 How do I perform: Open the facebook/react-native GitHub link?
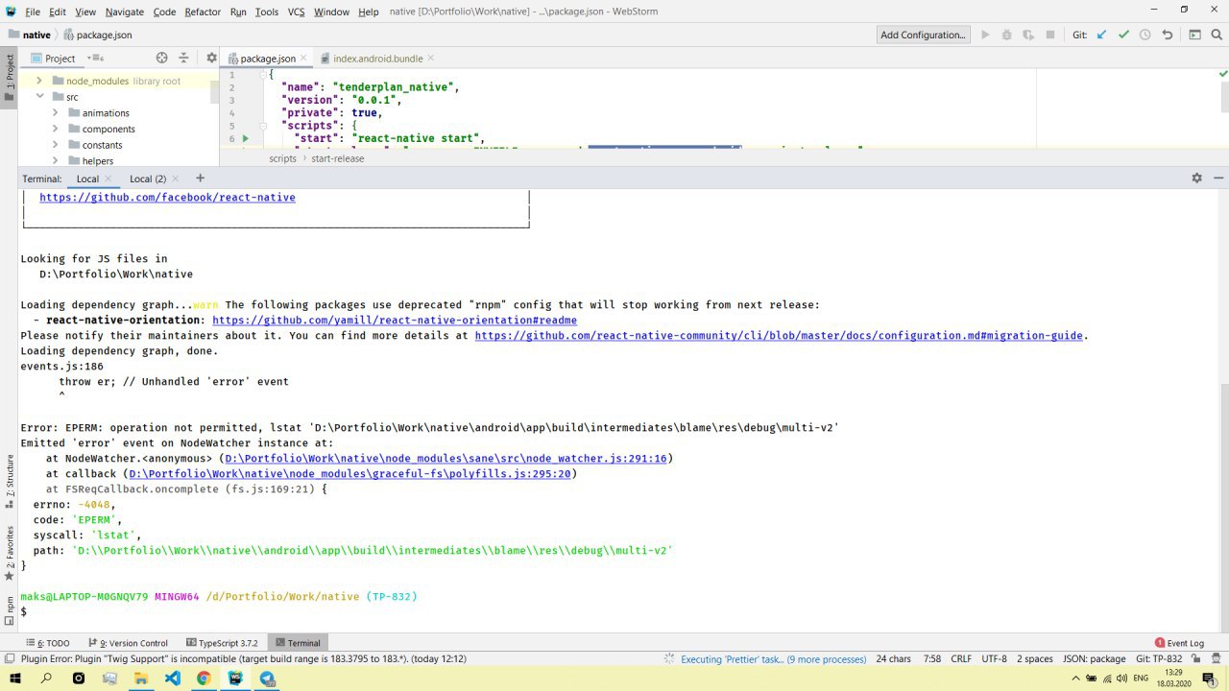click(x=167, y=198)
